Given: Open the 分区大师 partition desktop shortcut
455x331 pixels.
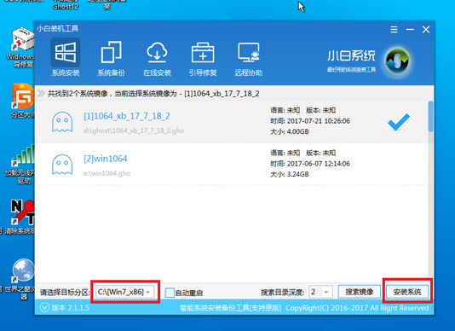Looking at the screenshot, I should tap(23, 101).
